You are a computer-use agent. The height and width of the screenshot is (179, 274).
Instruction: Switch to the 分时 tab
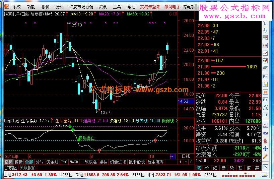[40, 162]
